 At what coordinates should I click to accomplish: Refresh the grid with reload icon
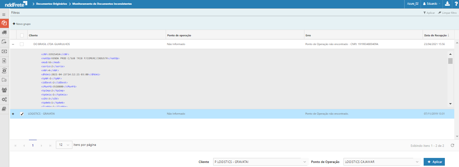[452, 145]
